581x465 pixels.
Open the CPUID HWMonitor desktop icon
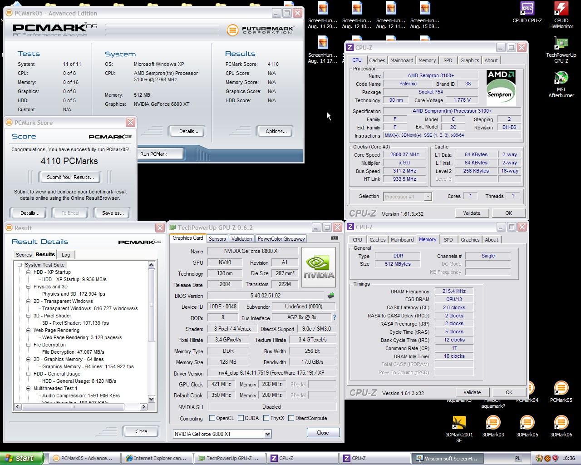click(561, 15)
